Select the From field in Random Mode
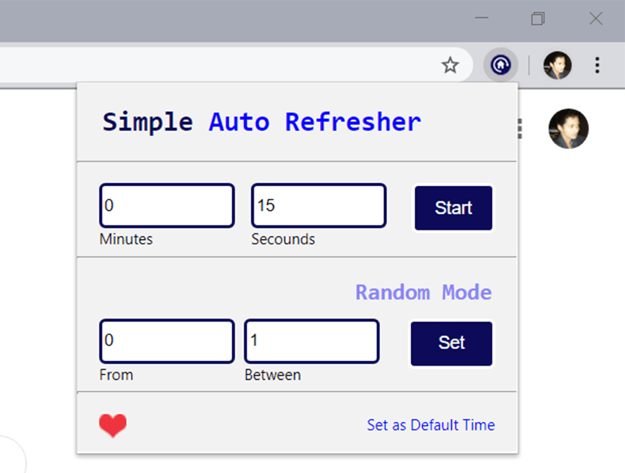This screenshot has height=473, width=625. pos(167,341)
